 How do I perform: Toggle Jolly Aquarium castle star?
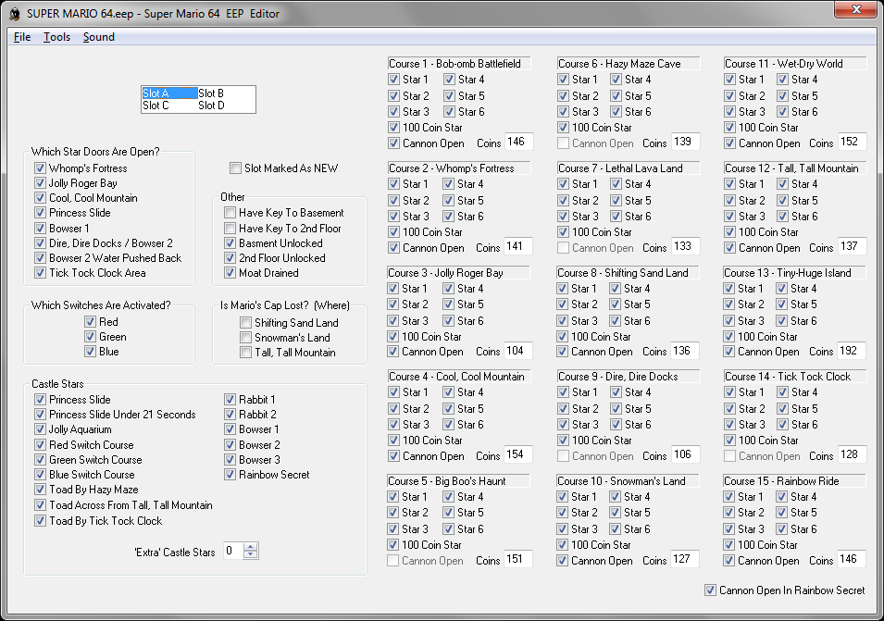40,428
